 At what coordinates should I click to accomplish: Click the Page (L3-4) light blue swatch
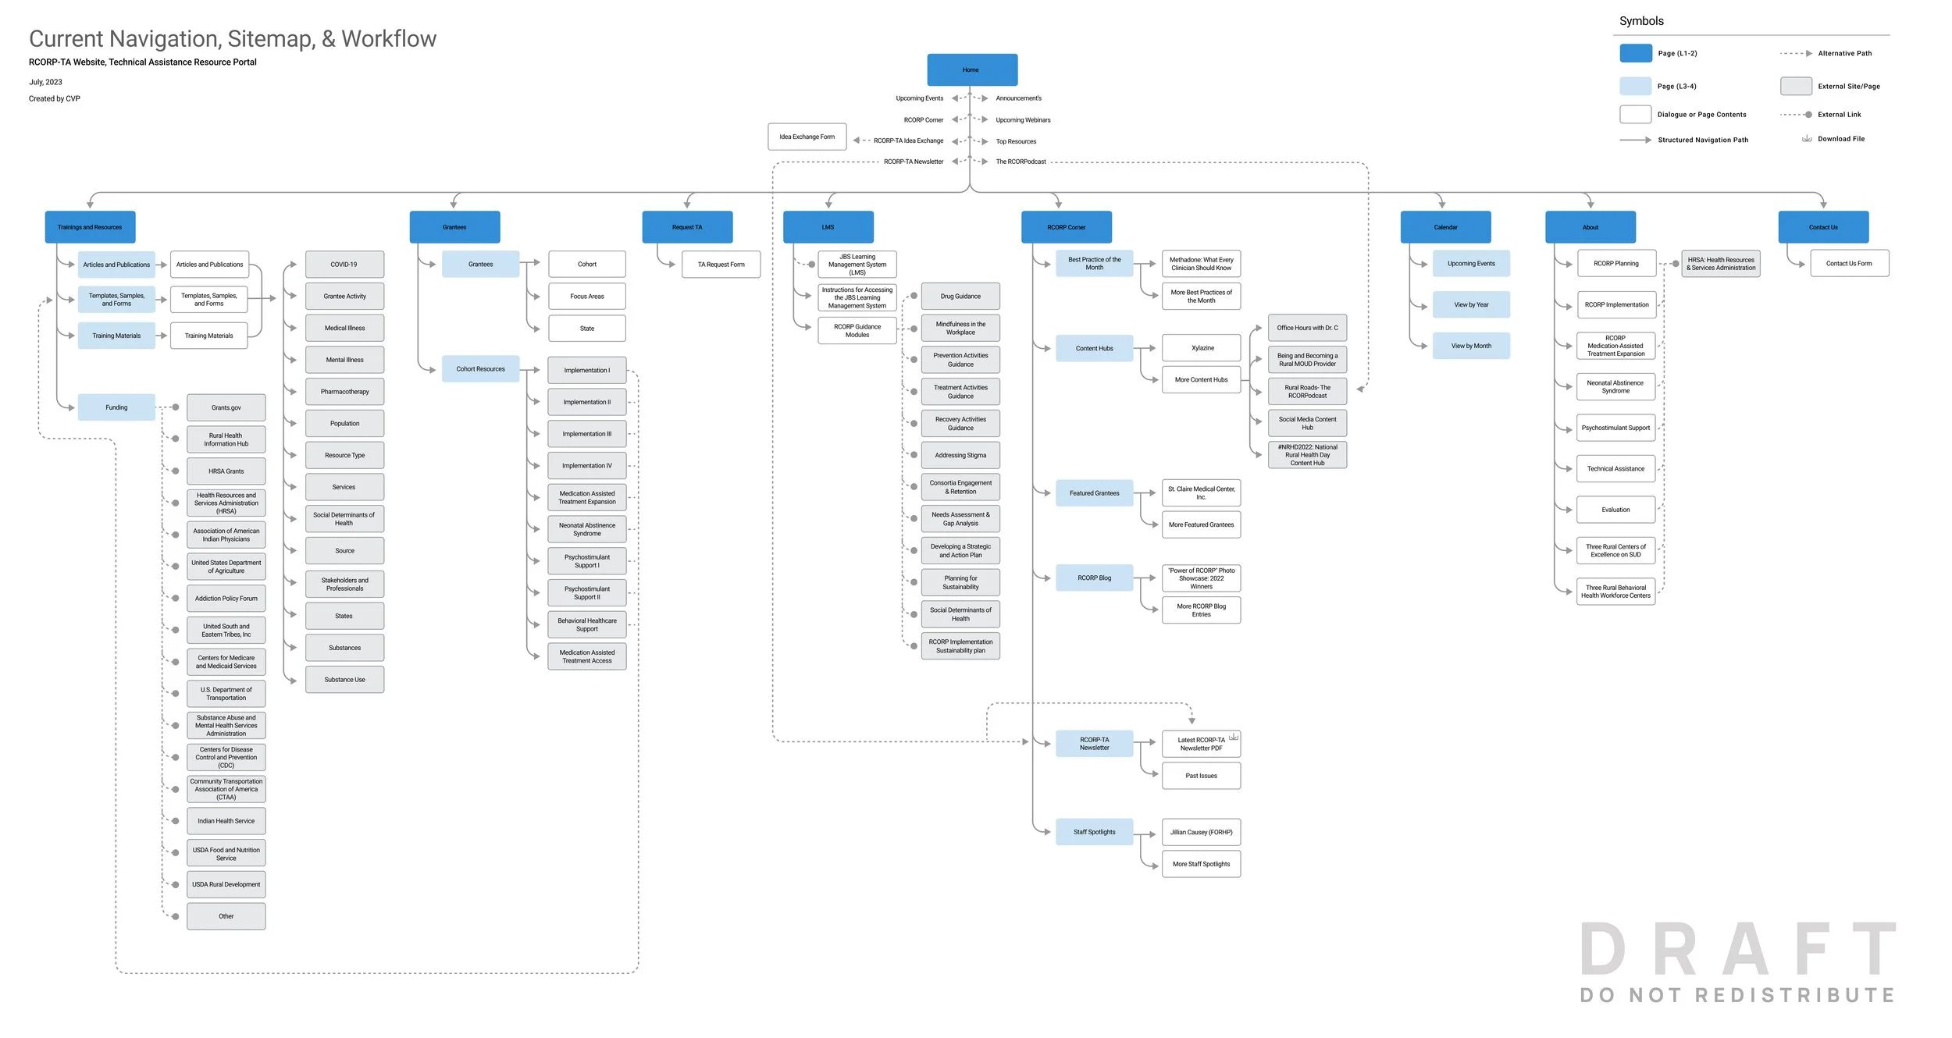(x=1635, y=86)
